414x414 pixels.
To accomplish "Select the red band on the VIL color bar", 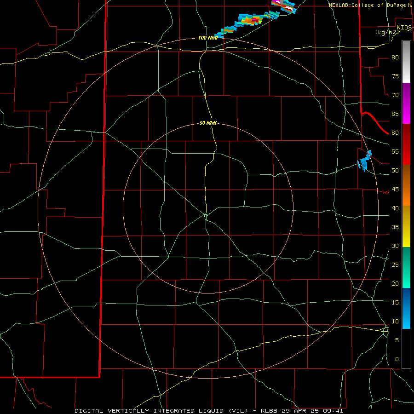I will [406, 144].
